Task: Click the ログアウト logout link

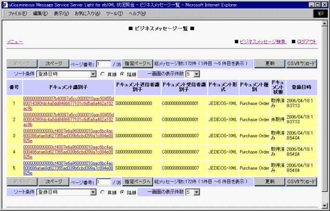Action: click(307, 42)
